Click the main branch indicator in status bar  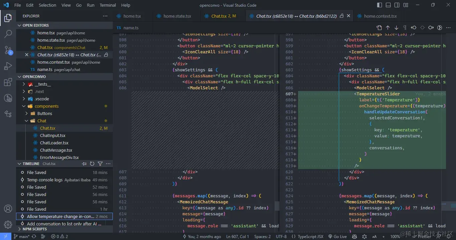(x=21, y=236)
